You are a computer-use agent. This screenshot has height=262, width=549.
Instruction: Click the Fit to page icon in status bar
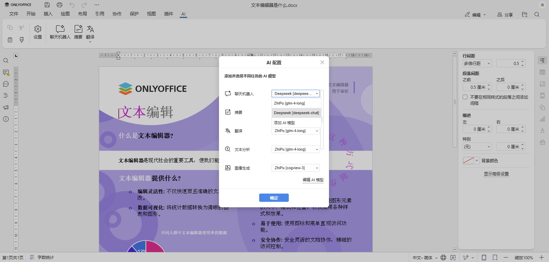pos(484,258)
